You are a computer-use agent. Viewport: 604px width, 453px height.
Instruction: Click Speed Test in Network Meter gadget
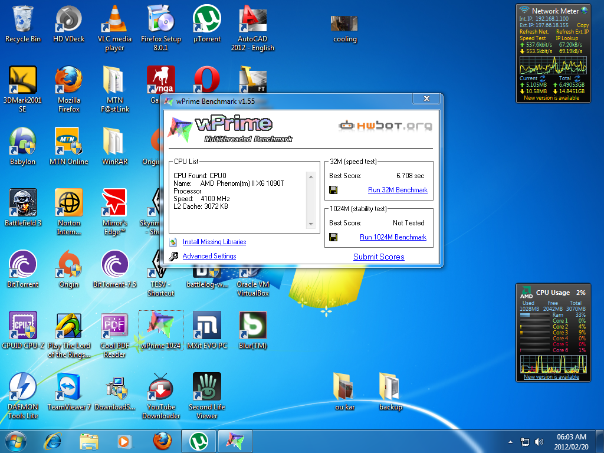(533, 38)
